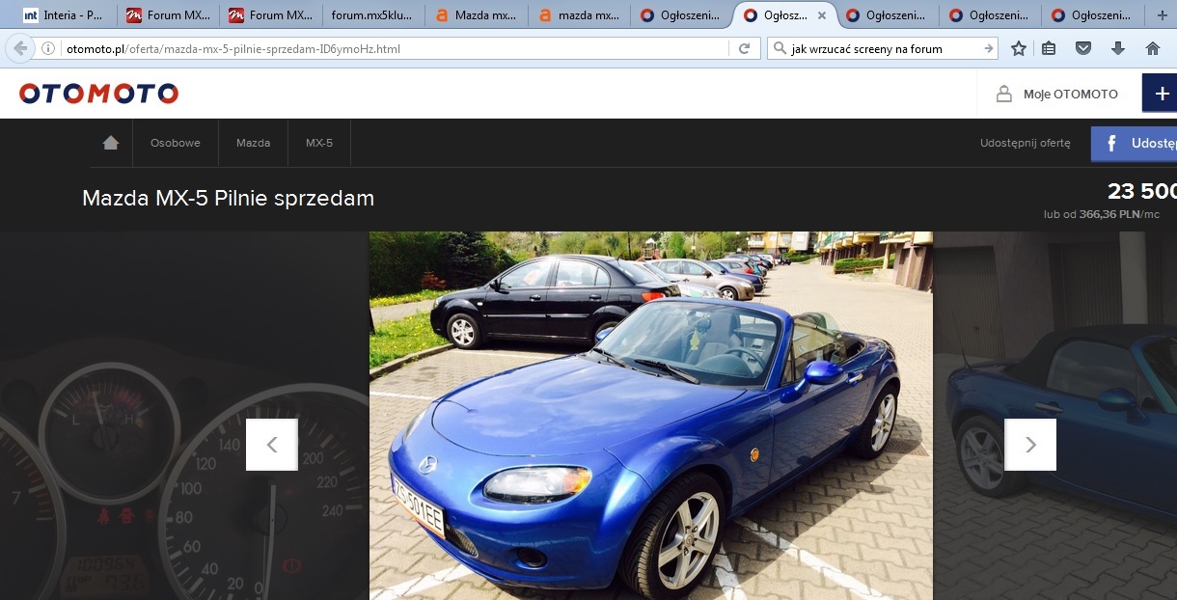Open Moje OTOMOTO account link
The height and width of the screenshot is (600, 1177).
(1071, 94)
